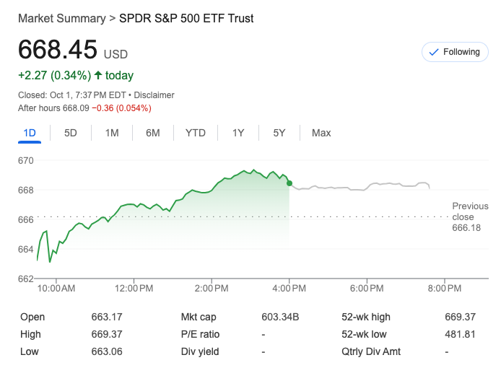Image resolution: width=501 pixels, height=368 pixels.
Task: Show the 1M chart range
Action: 112,133
